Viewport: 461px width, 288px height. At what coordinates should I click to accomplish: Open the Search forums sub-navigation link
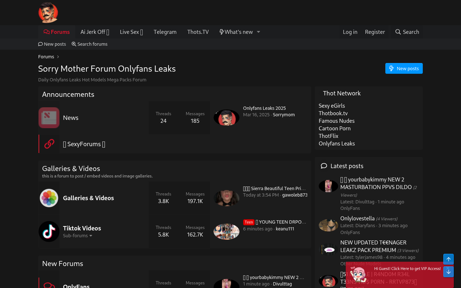(89, 44)
